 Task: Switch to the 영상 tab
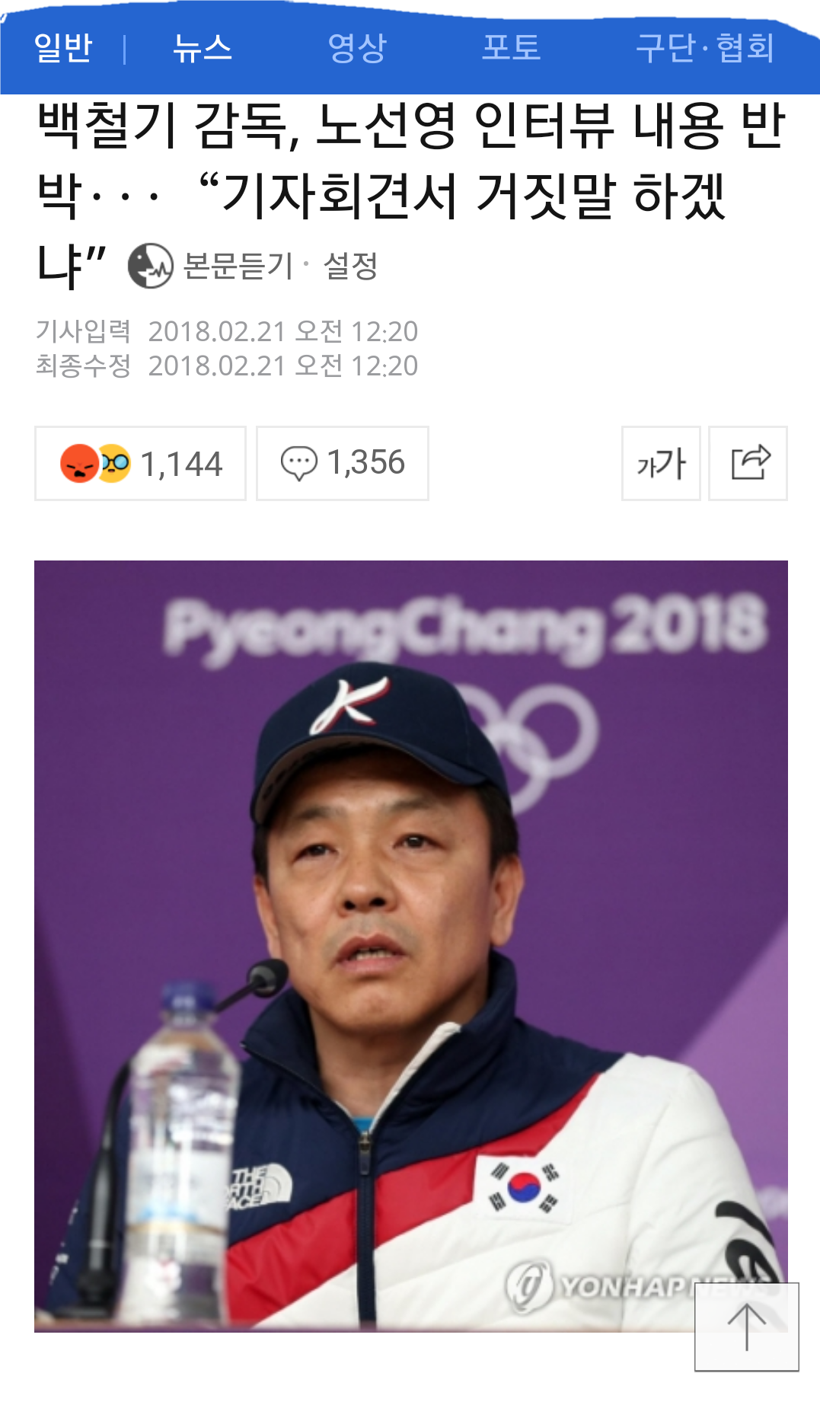(x=357, y=48)
